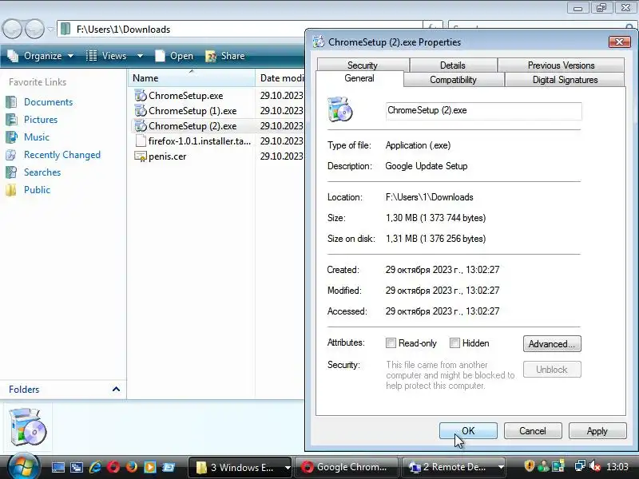Click the Open toolbar button
The width and height of the screenshot is (639, 479).
click(x=174, y=56)
